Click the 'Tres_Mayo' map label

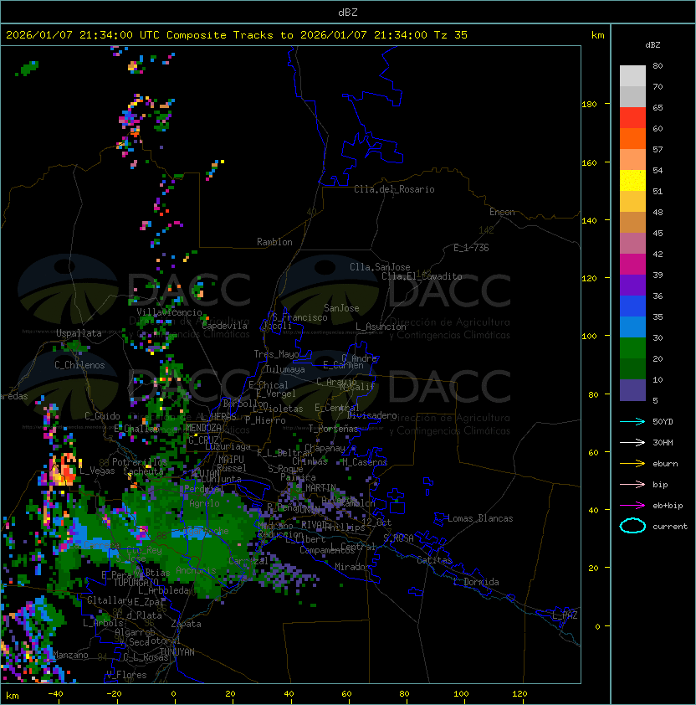click(x=276, y=354)
